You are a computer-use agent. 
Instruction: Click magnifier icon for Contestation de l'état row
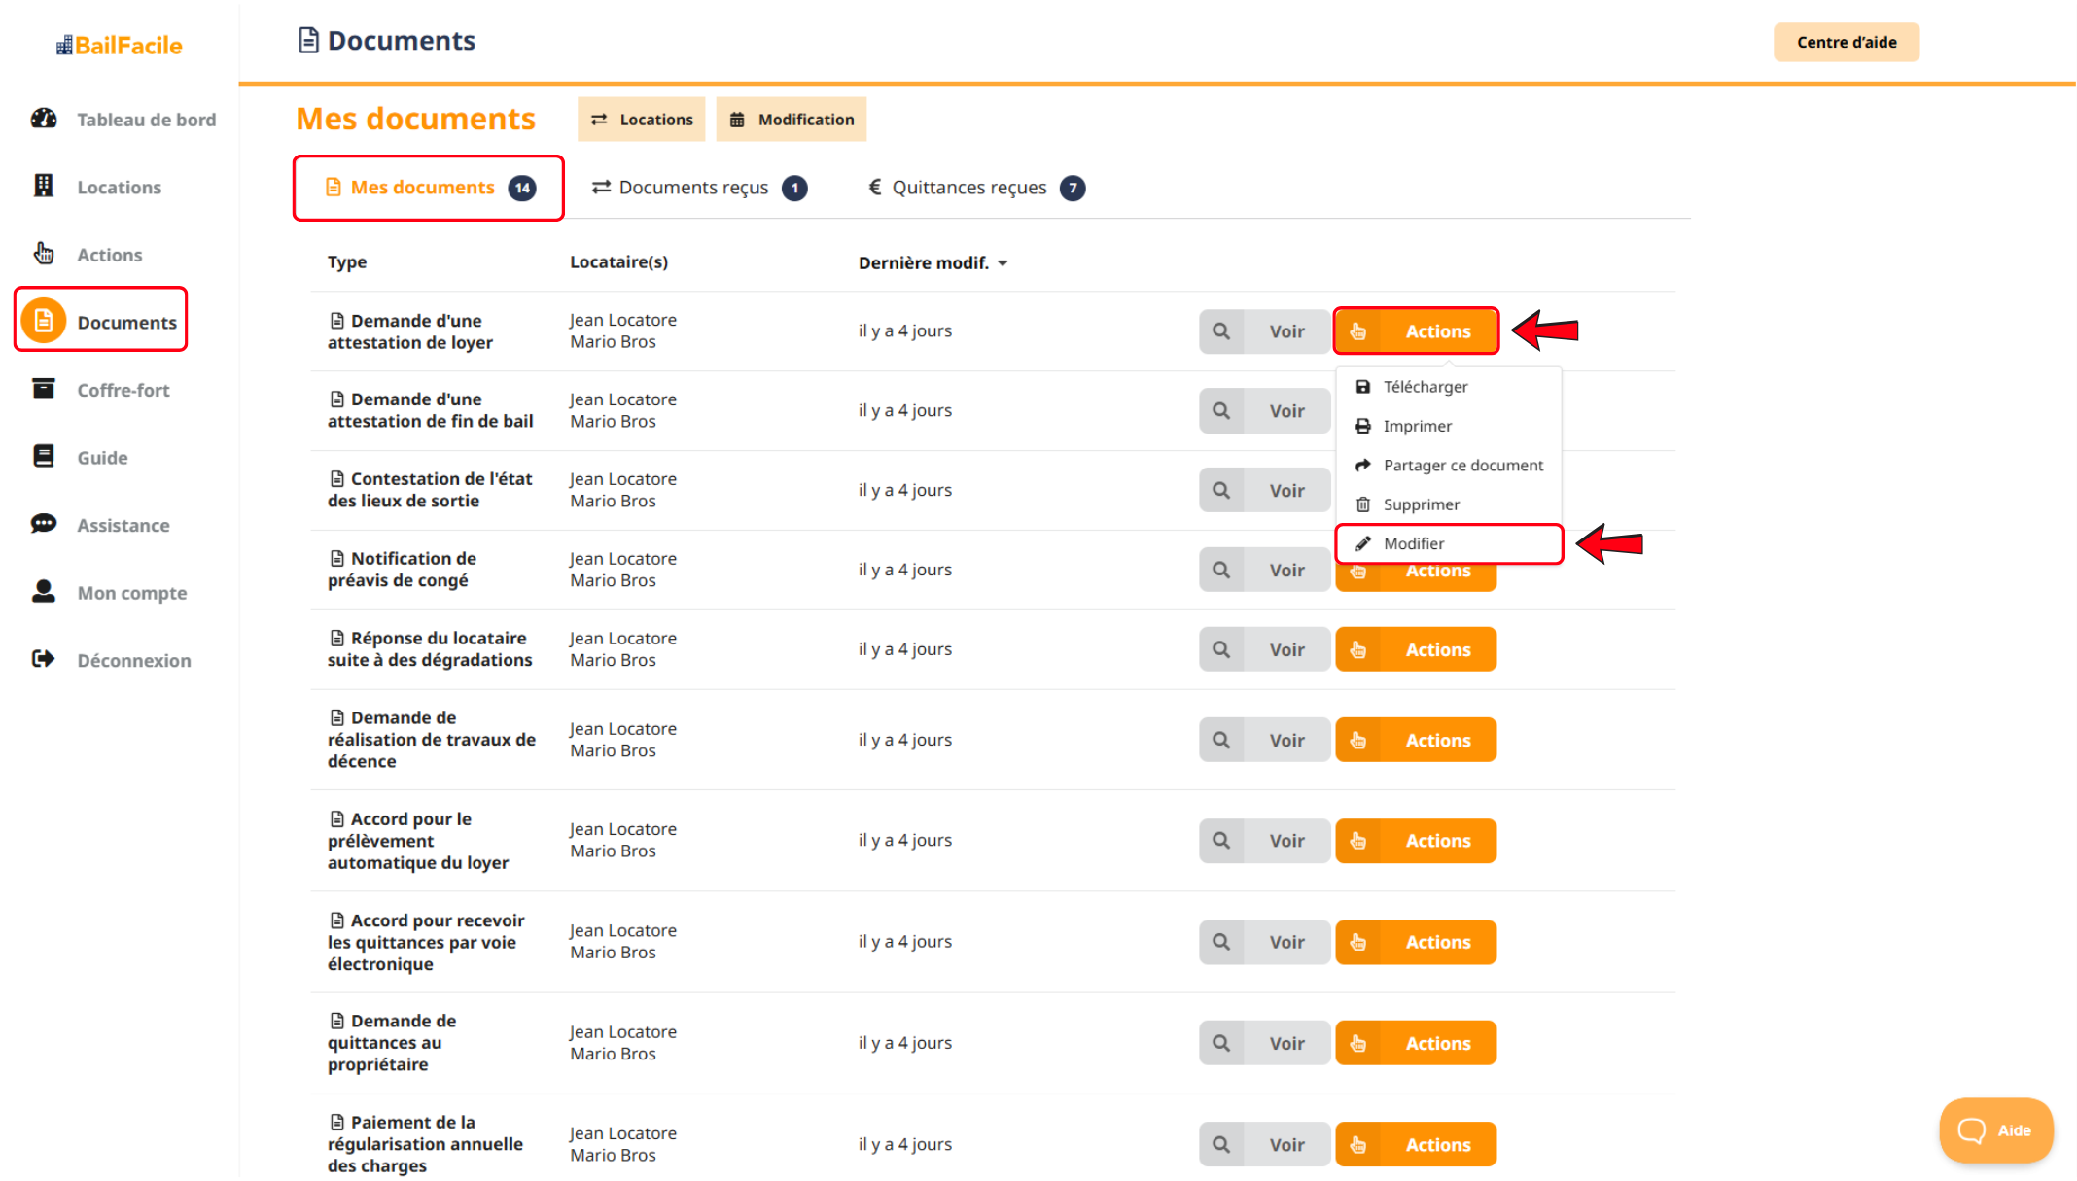(1221, 491)
